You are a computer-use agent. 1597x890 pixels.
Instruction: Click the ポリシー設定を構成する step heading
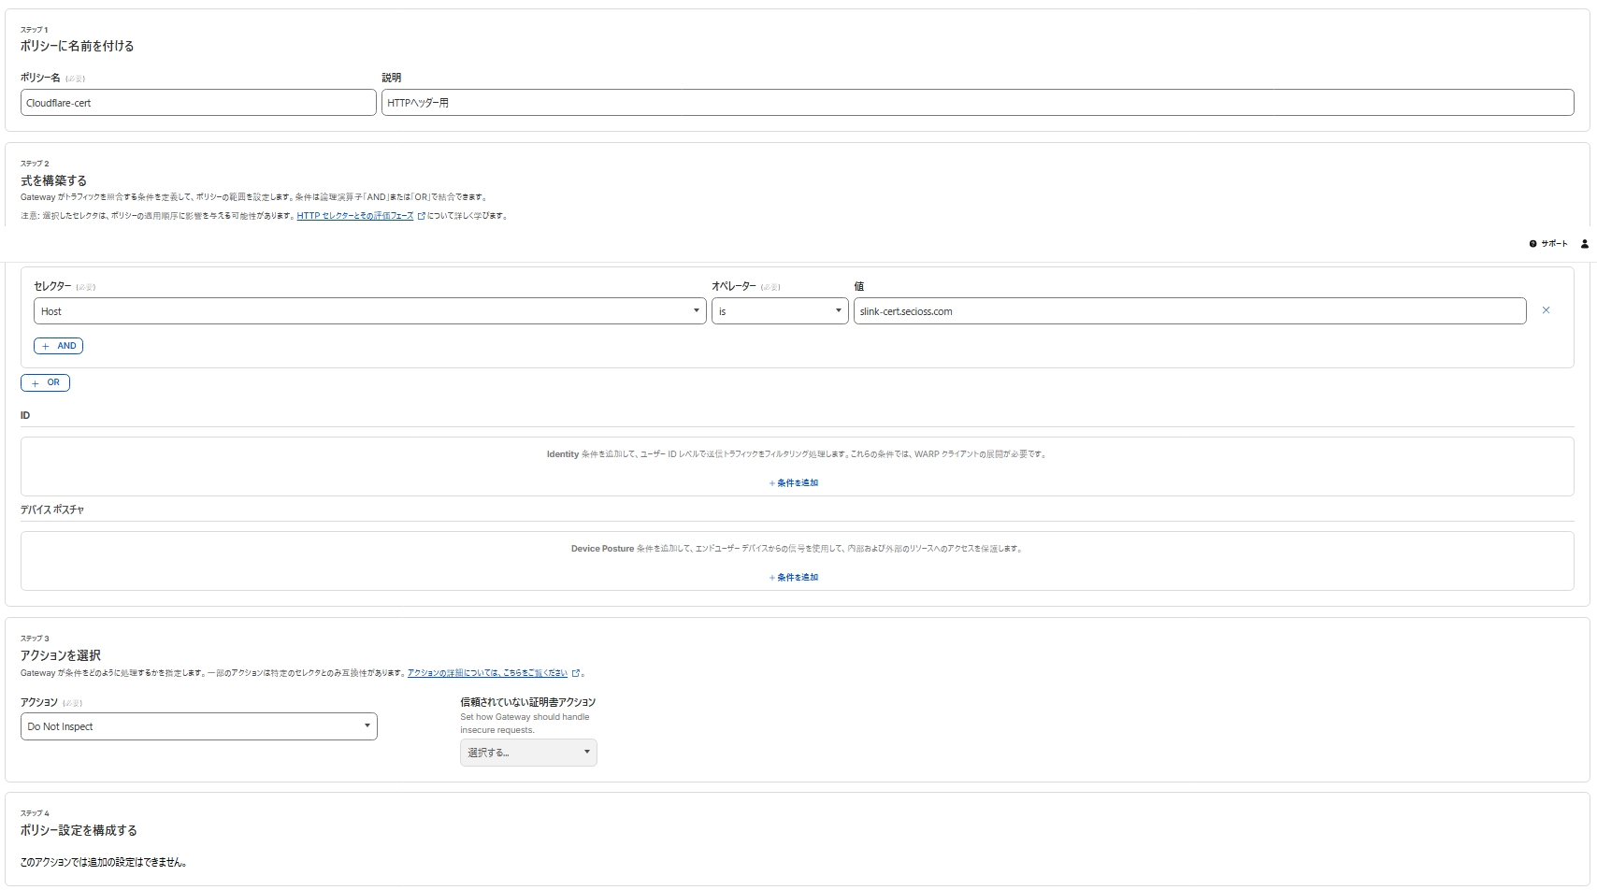tap(79, 830)
